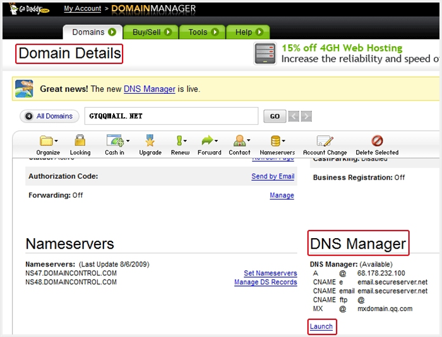Click the Account Change icon
The width and height of the screenshot is (442, 337).
[325, 141]
